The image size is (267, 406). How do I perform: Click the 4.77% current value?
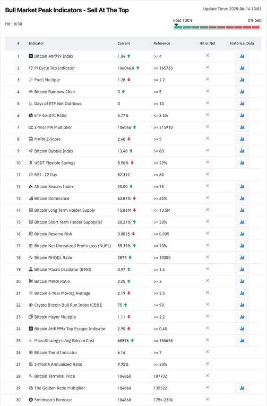click(123, 115)
